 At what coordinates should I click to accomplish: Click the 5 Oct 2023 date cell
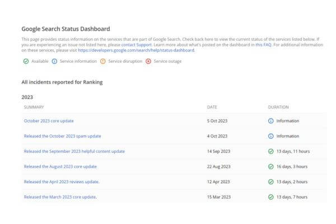coord(217,121)
